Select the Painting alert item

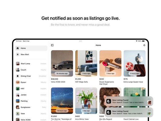click(31, 101)
